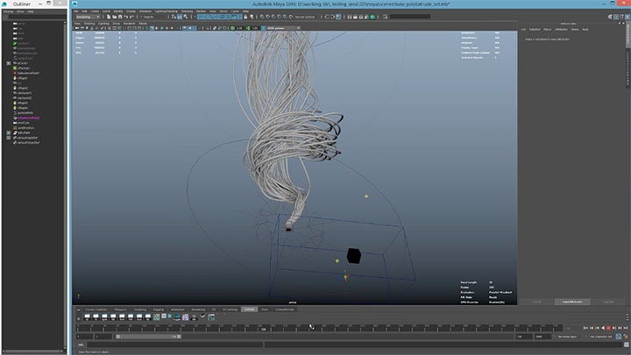Click the save scene icon

point(120,17)
